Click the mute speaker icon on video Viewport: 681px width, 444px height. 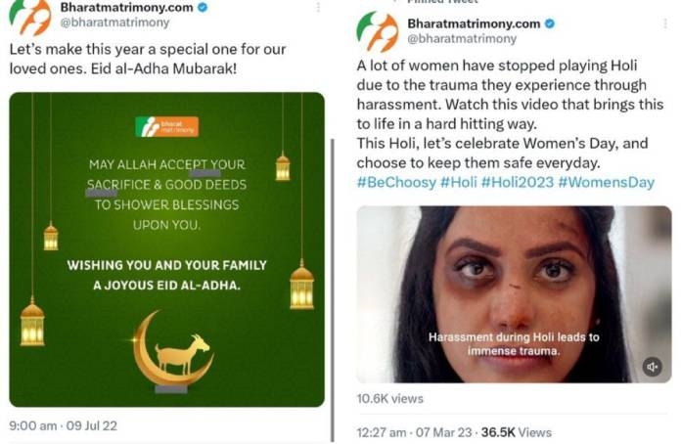[x=653, y=366]
